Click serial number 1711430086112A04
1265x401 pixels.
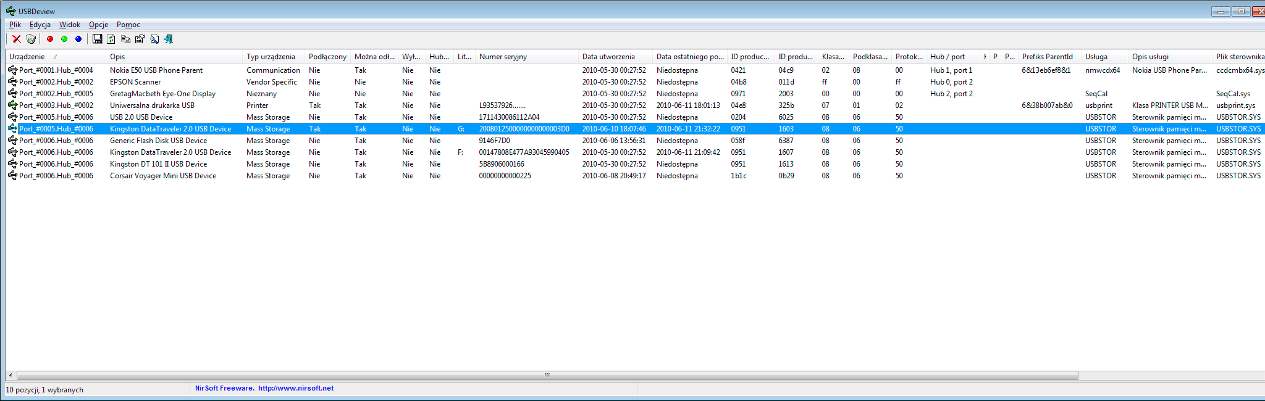[x=509, y=117]
